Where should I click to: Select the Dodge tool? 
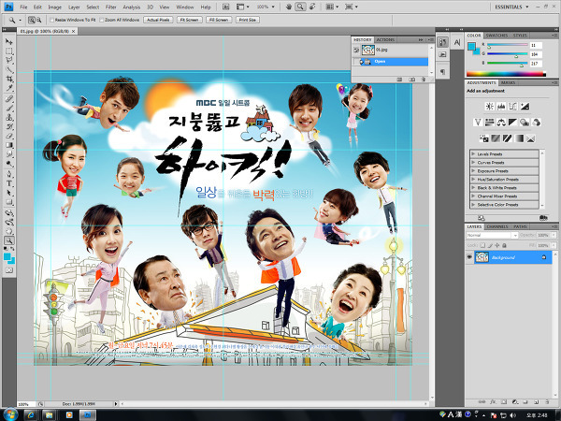coord(9,164)
